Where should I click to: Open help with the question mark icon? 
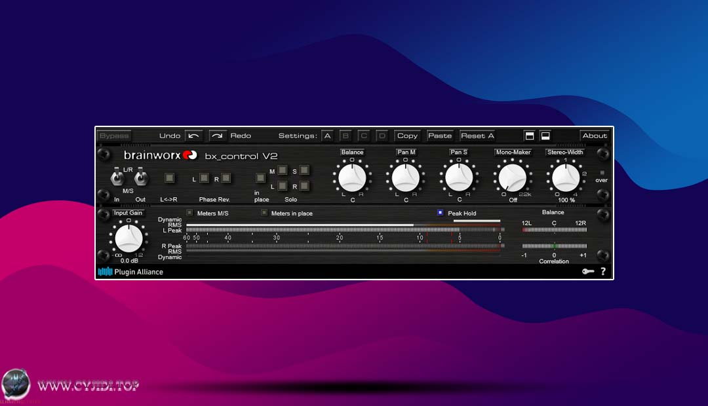pos(603,271)
